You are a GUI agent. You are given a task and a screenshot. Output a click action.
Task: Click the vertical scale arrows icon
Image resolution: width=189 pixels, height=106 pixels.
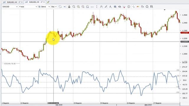coord(97,7)
